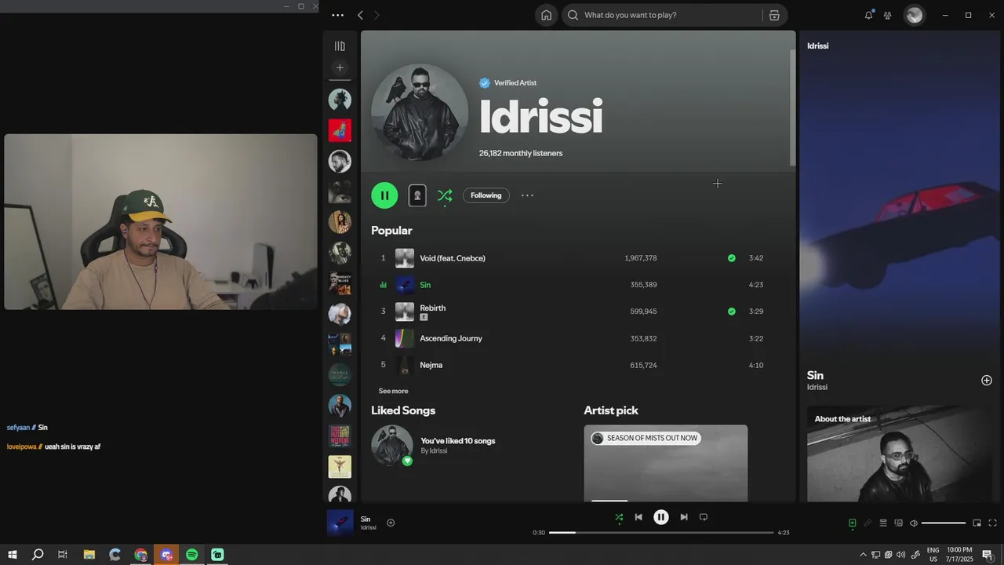Toggle Now Playing view icon
This screenshot has width=1004, height=565.
[852, 523]
